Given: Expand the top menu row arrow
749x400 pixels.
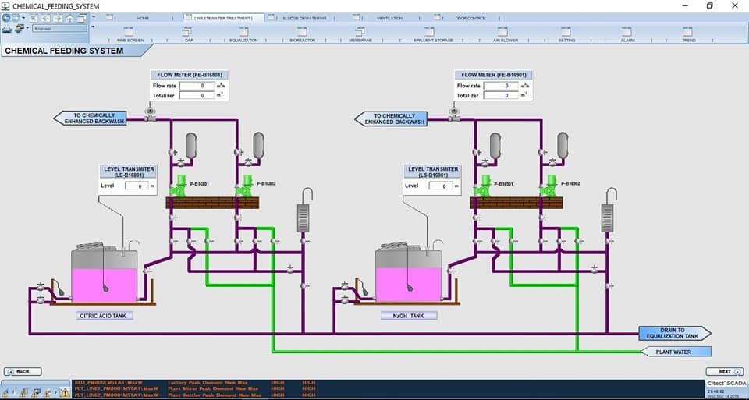Looking at the screenshot, I should pyautogui.click(x=93, y=16).
